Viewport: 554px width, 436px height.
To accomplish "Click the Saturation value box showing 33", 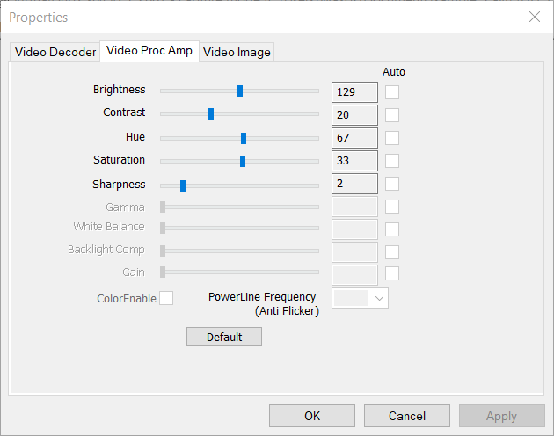I will click(354, 160).
